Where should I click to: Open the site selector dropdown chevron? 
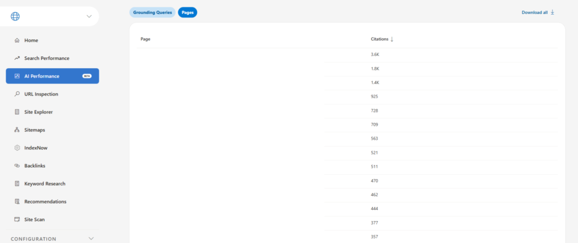click(89, 16)
